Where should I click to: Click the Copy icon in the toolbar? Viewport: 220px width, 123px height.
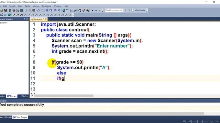(30, 11)
